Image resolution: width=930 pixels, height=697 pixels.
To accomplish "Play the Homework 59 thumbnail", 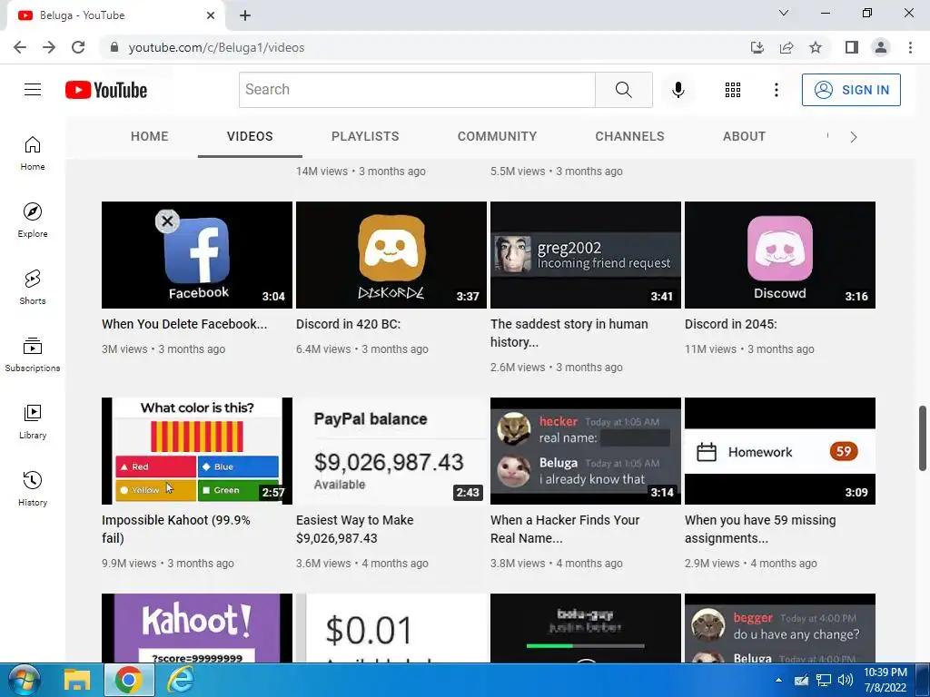I will 780,451.
